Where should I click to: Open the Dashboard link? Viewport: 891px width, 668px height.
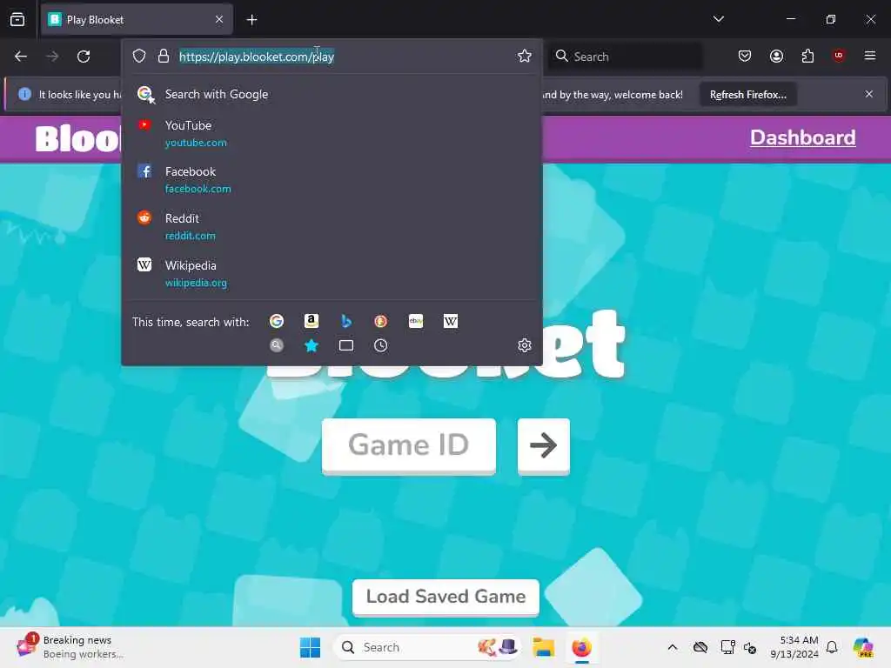pos(802,137)
